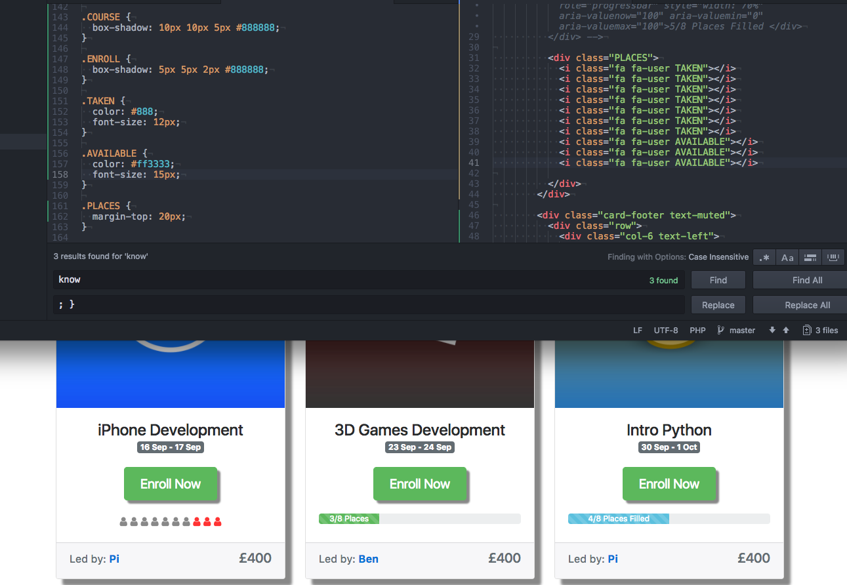Place cursor on 'color: #888;' CSS line

click(x=125, y=111)
